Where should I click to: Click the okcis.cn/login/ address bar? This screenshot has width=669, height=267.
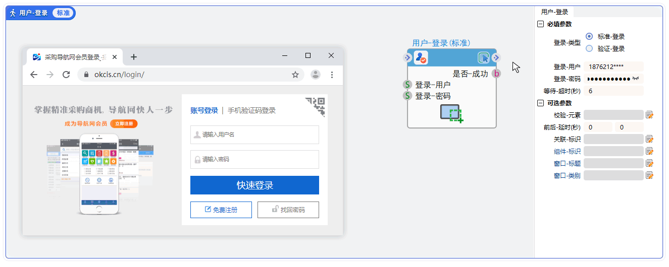[x=191, y=75]
